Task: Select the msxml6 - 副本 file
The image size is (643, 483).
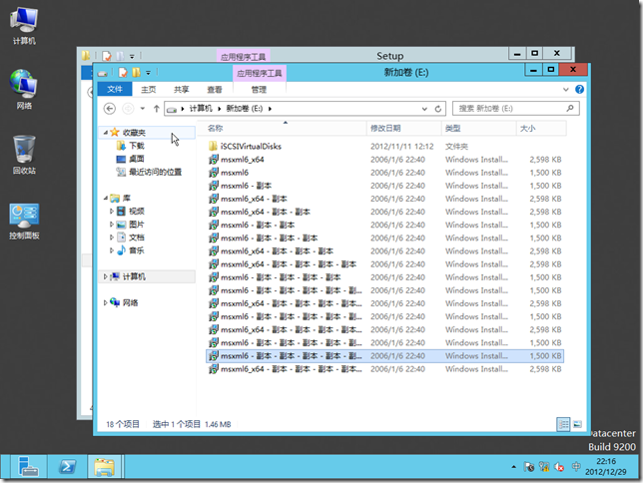Action: pyautogui.click(x=384, y=186)
